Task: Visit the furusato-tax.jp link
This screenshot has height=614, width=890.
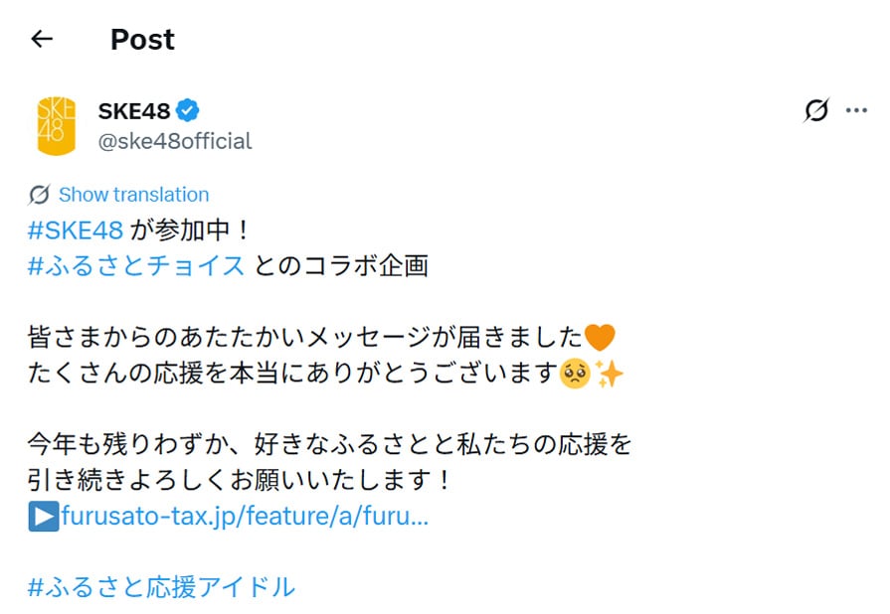Action: (245, 517)
